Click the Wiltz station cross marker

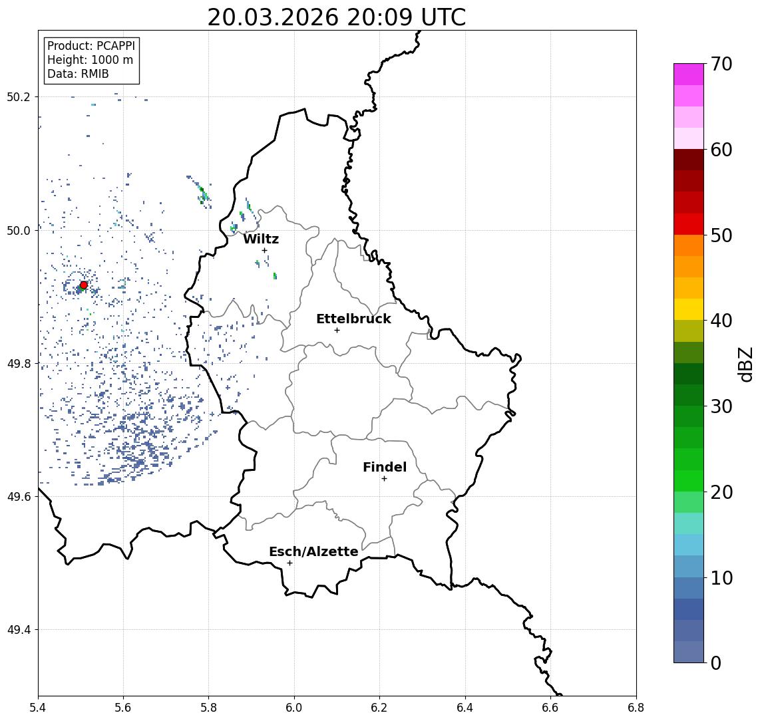click(264, 251)
